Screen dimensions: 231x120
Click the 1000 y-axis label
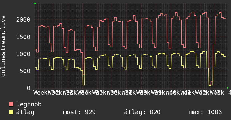pyautogui.click(x=23, y=54)
